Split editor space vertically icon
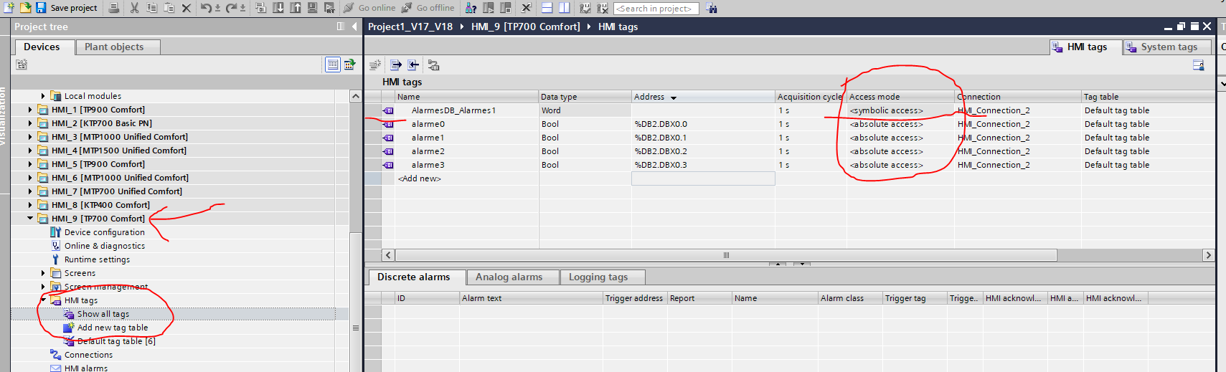Image resolution: width=1226 pixels, height=372 pixels. pyautogui.click(x=564, y=8)
